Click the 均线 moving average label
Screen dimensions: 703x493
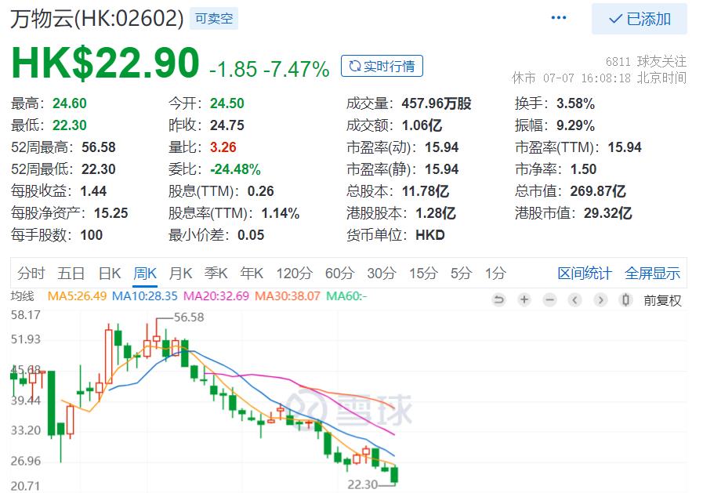[x=23, y=296]
